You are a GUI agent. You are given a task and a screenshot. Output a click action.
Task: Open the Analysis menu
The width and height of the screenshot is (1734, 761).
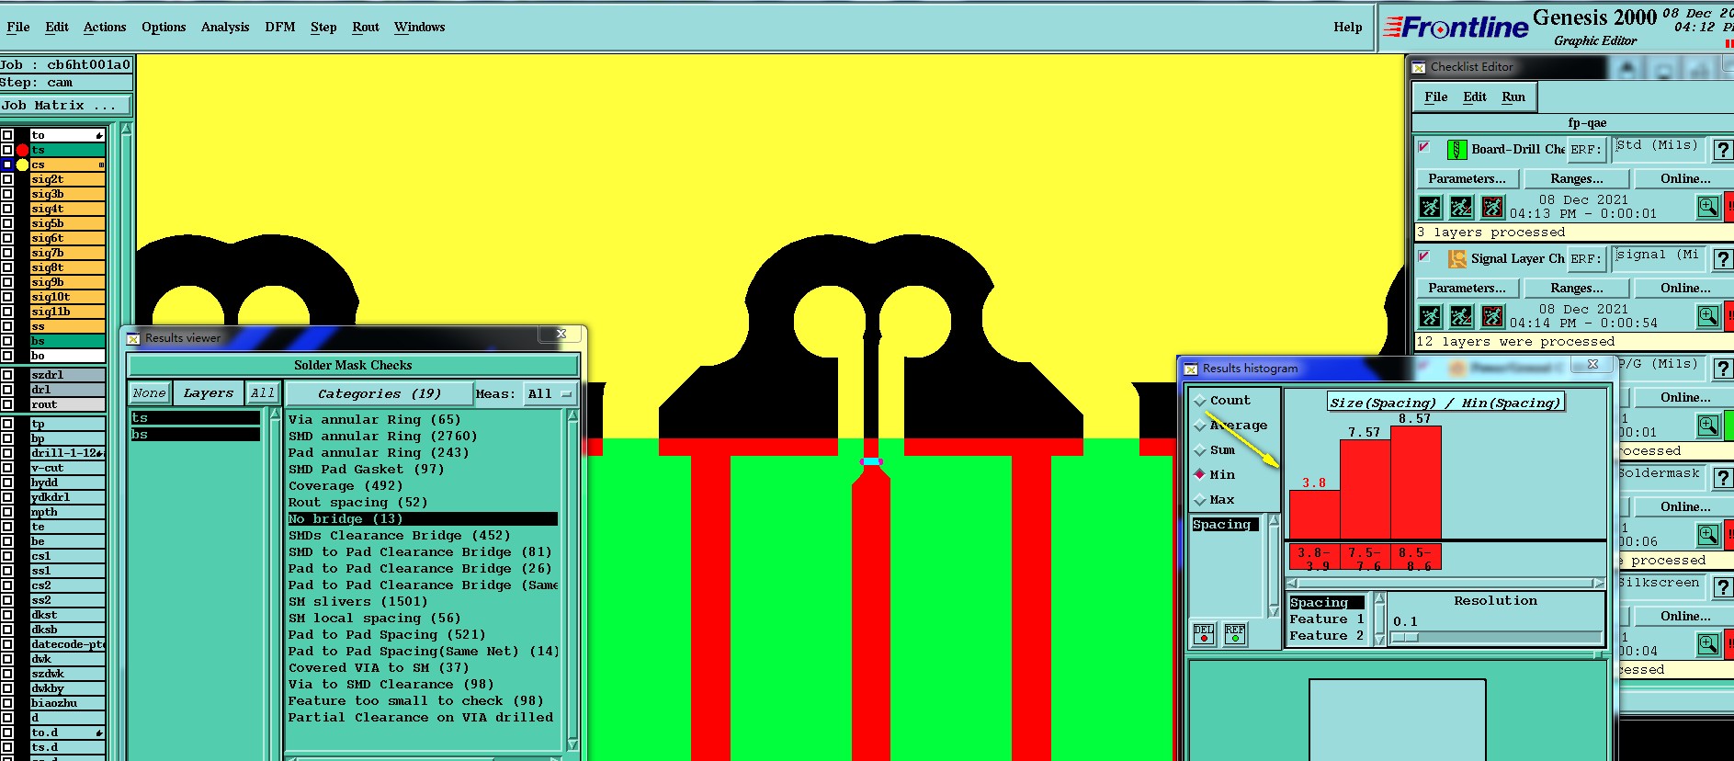click(225, 28)
